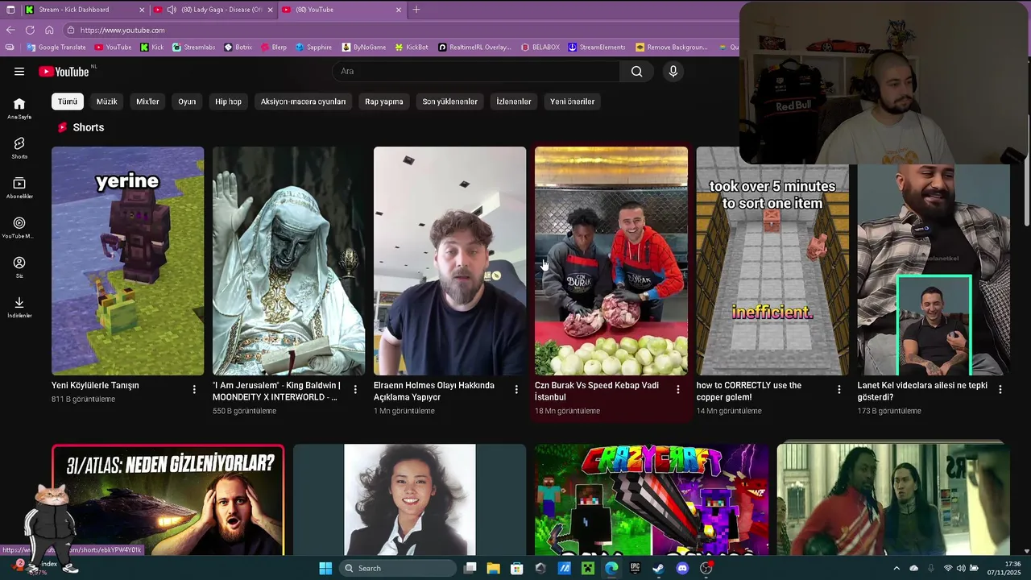Open options menu for Lanet Kel short
This screenshot has width=1031, height=580.
pos(1000,390)
